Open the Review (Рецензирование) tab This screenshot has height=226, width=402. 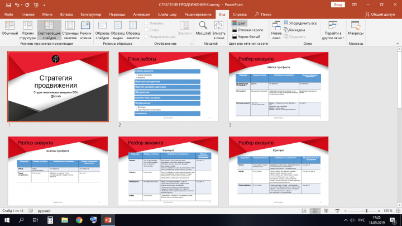[x=198, y=15]
